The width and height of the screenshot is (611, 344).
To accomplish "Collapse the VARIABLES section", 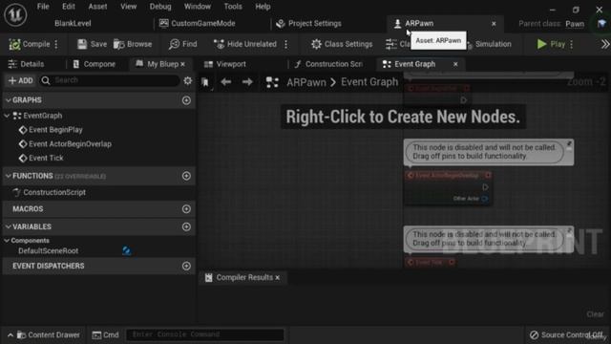I will click(9, 226).
